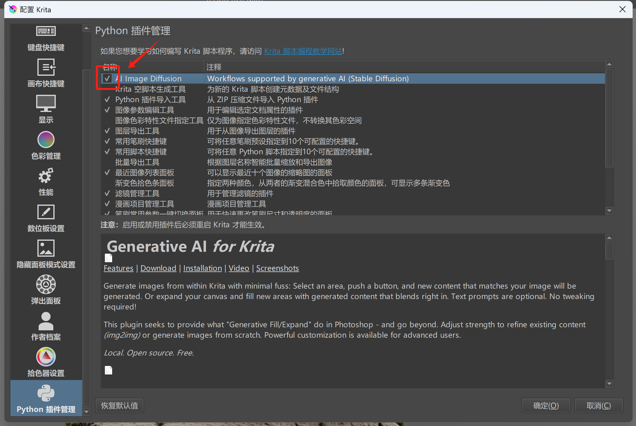Click the 恢复默认值 button
The width and height of the screenshot is (636, 426).
[x=120, y=405]
